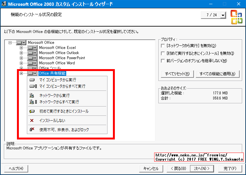Enable [ネットワークから実行] を無効 checkbox
The image size is (246, 175).
coord(163,46)
